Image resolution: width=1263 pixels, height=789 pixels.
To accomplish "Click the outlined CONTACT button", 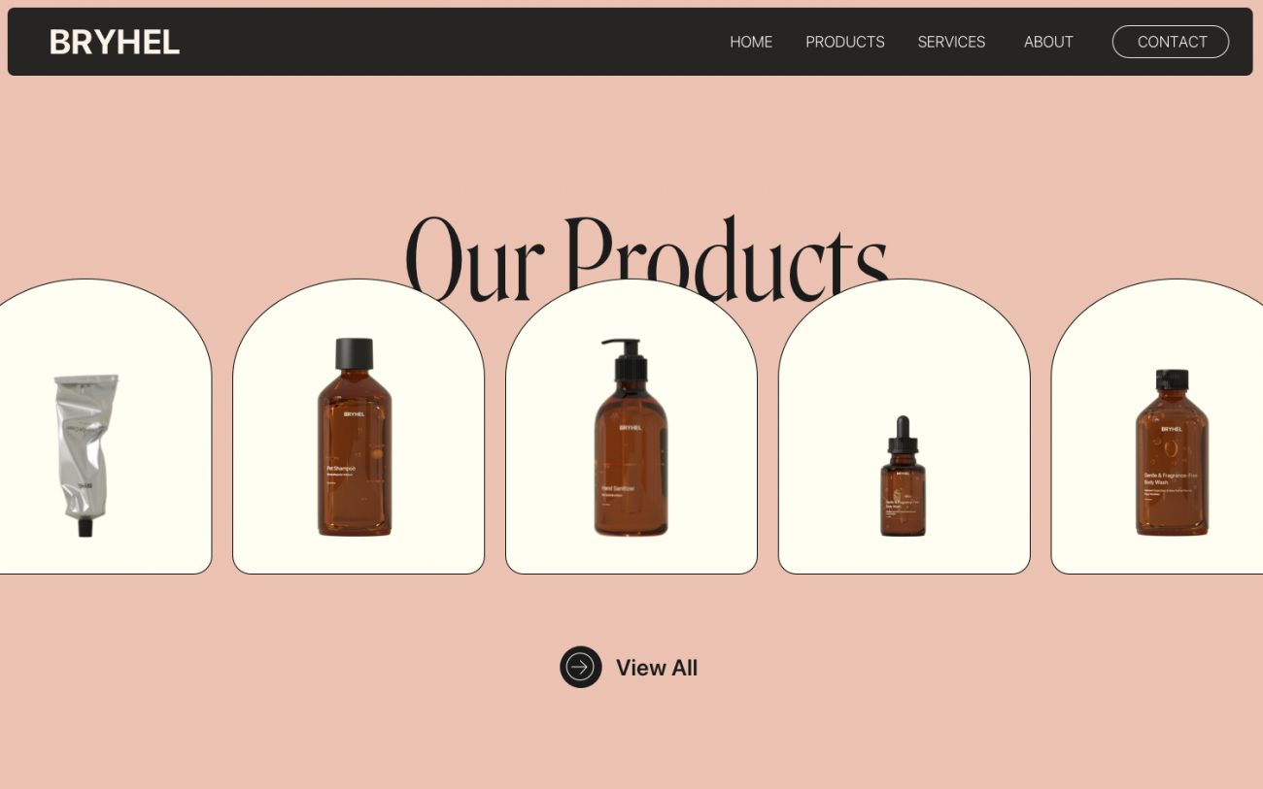I will (x=1171, y=42).
